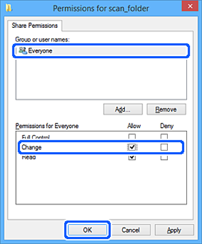Click the dialog title text
This screenshot has width=202, height=244.
pyautogui.click(x=101, y=9)
